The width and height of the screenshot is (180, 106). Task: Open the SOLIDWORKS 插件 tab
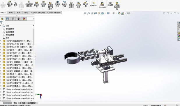(38, 13)
